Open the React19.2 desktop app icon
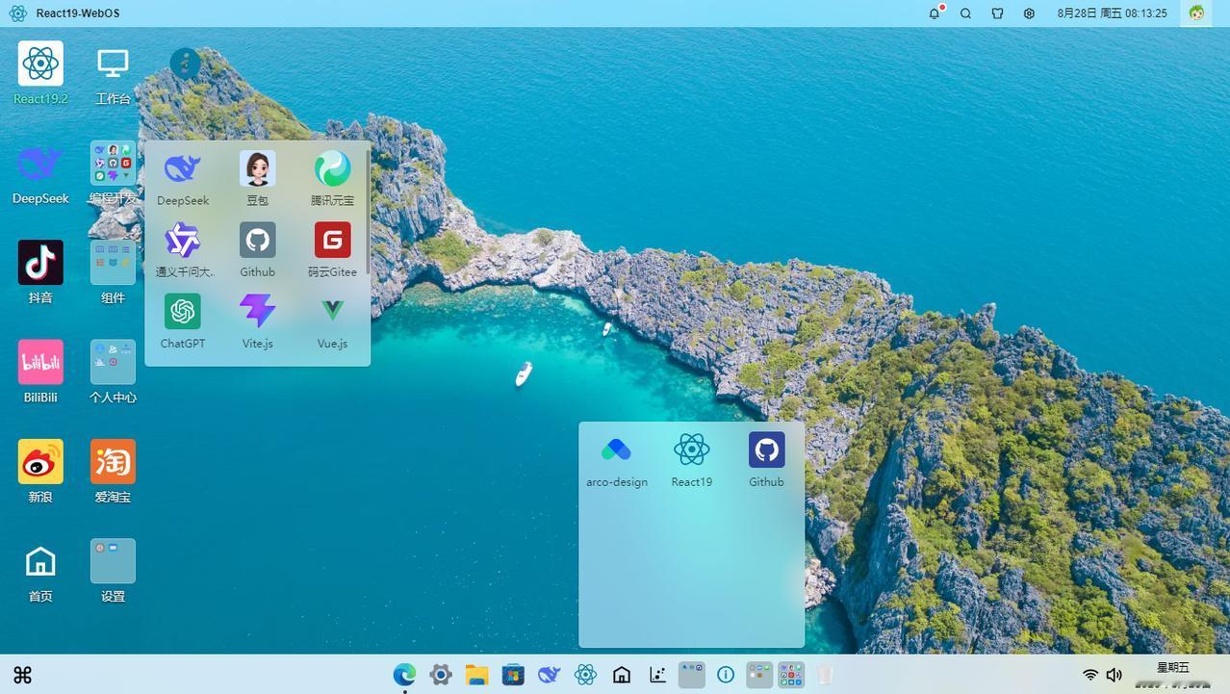 [x=40, y=64]
